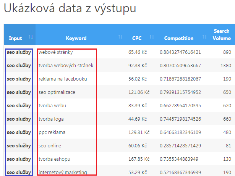Image resolution: width=235 pixels, height=176 pixels.
Task: Select keyword cell webové stránky
Action: point(56,52)
